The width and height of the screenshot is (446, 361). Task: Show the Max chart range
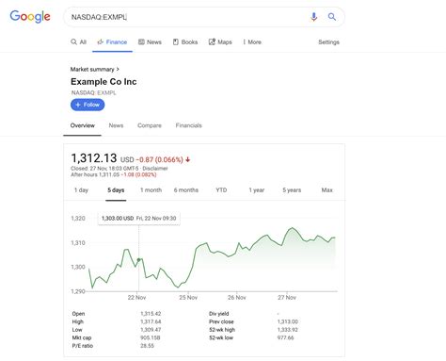pos(327,190)
